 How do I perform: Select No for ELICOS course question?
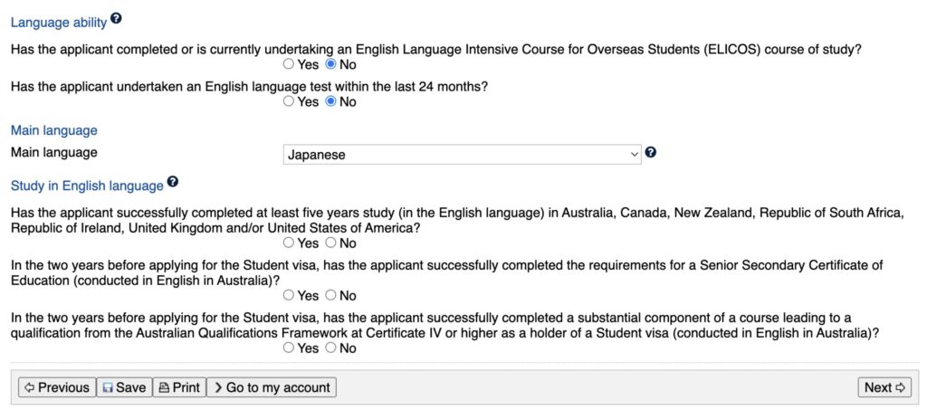pos(330,65)
